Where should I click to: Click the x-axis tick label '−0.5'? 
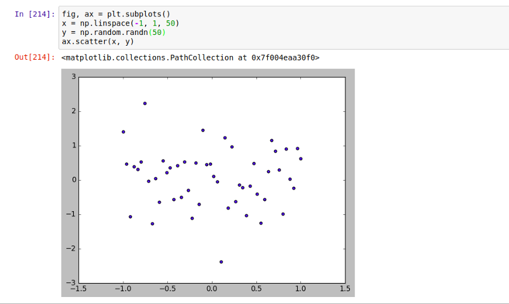click(167, 289)
